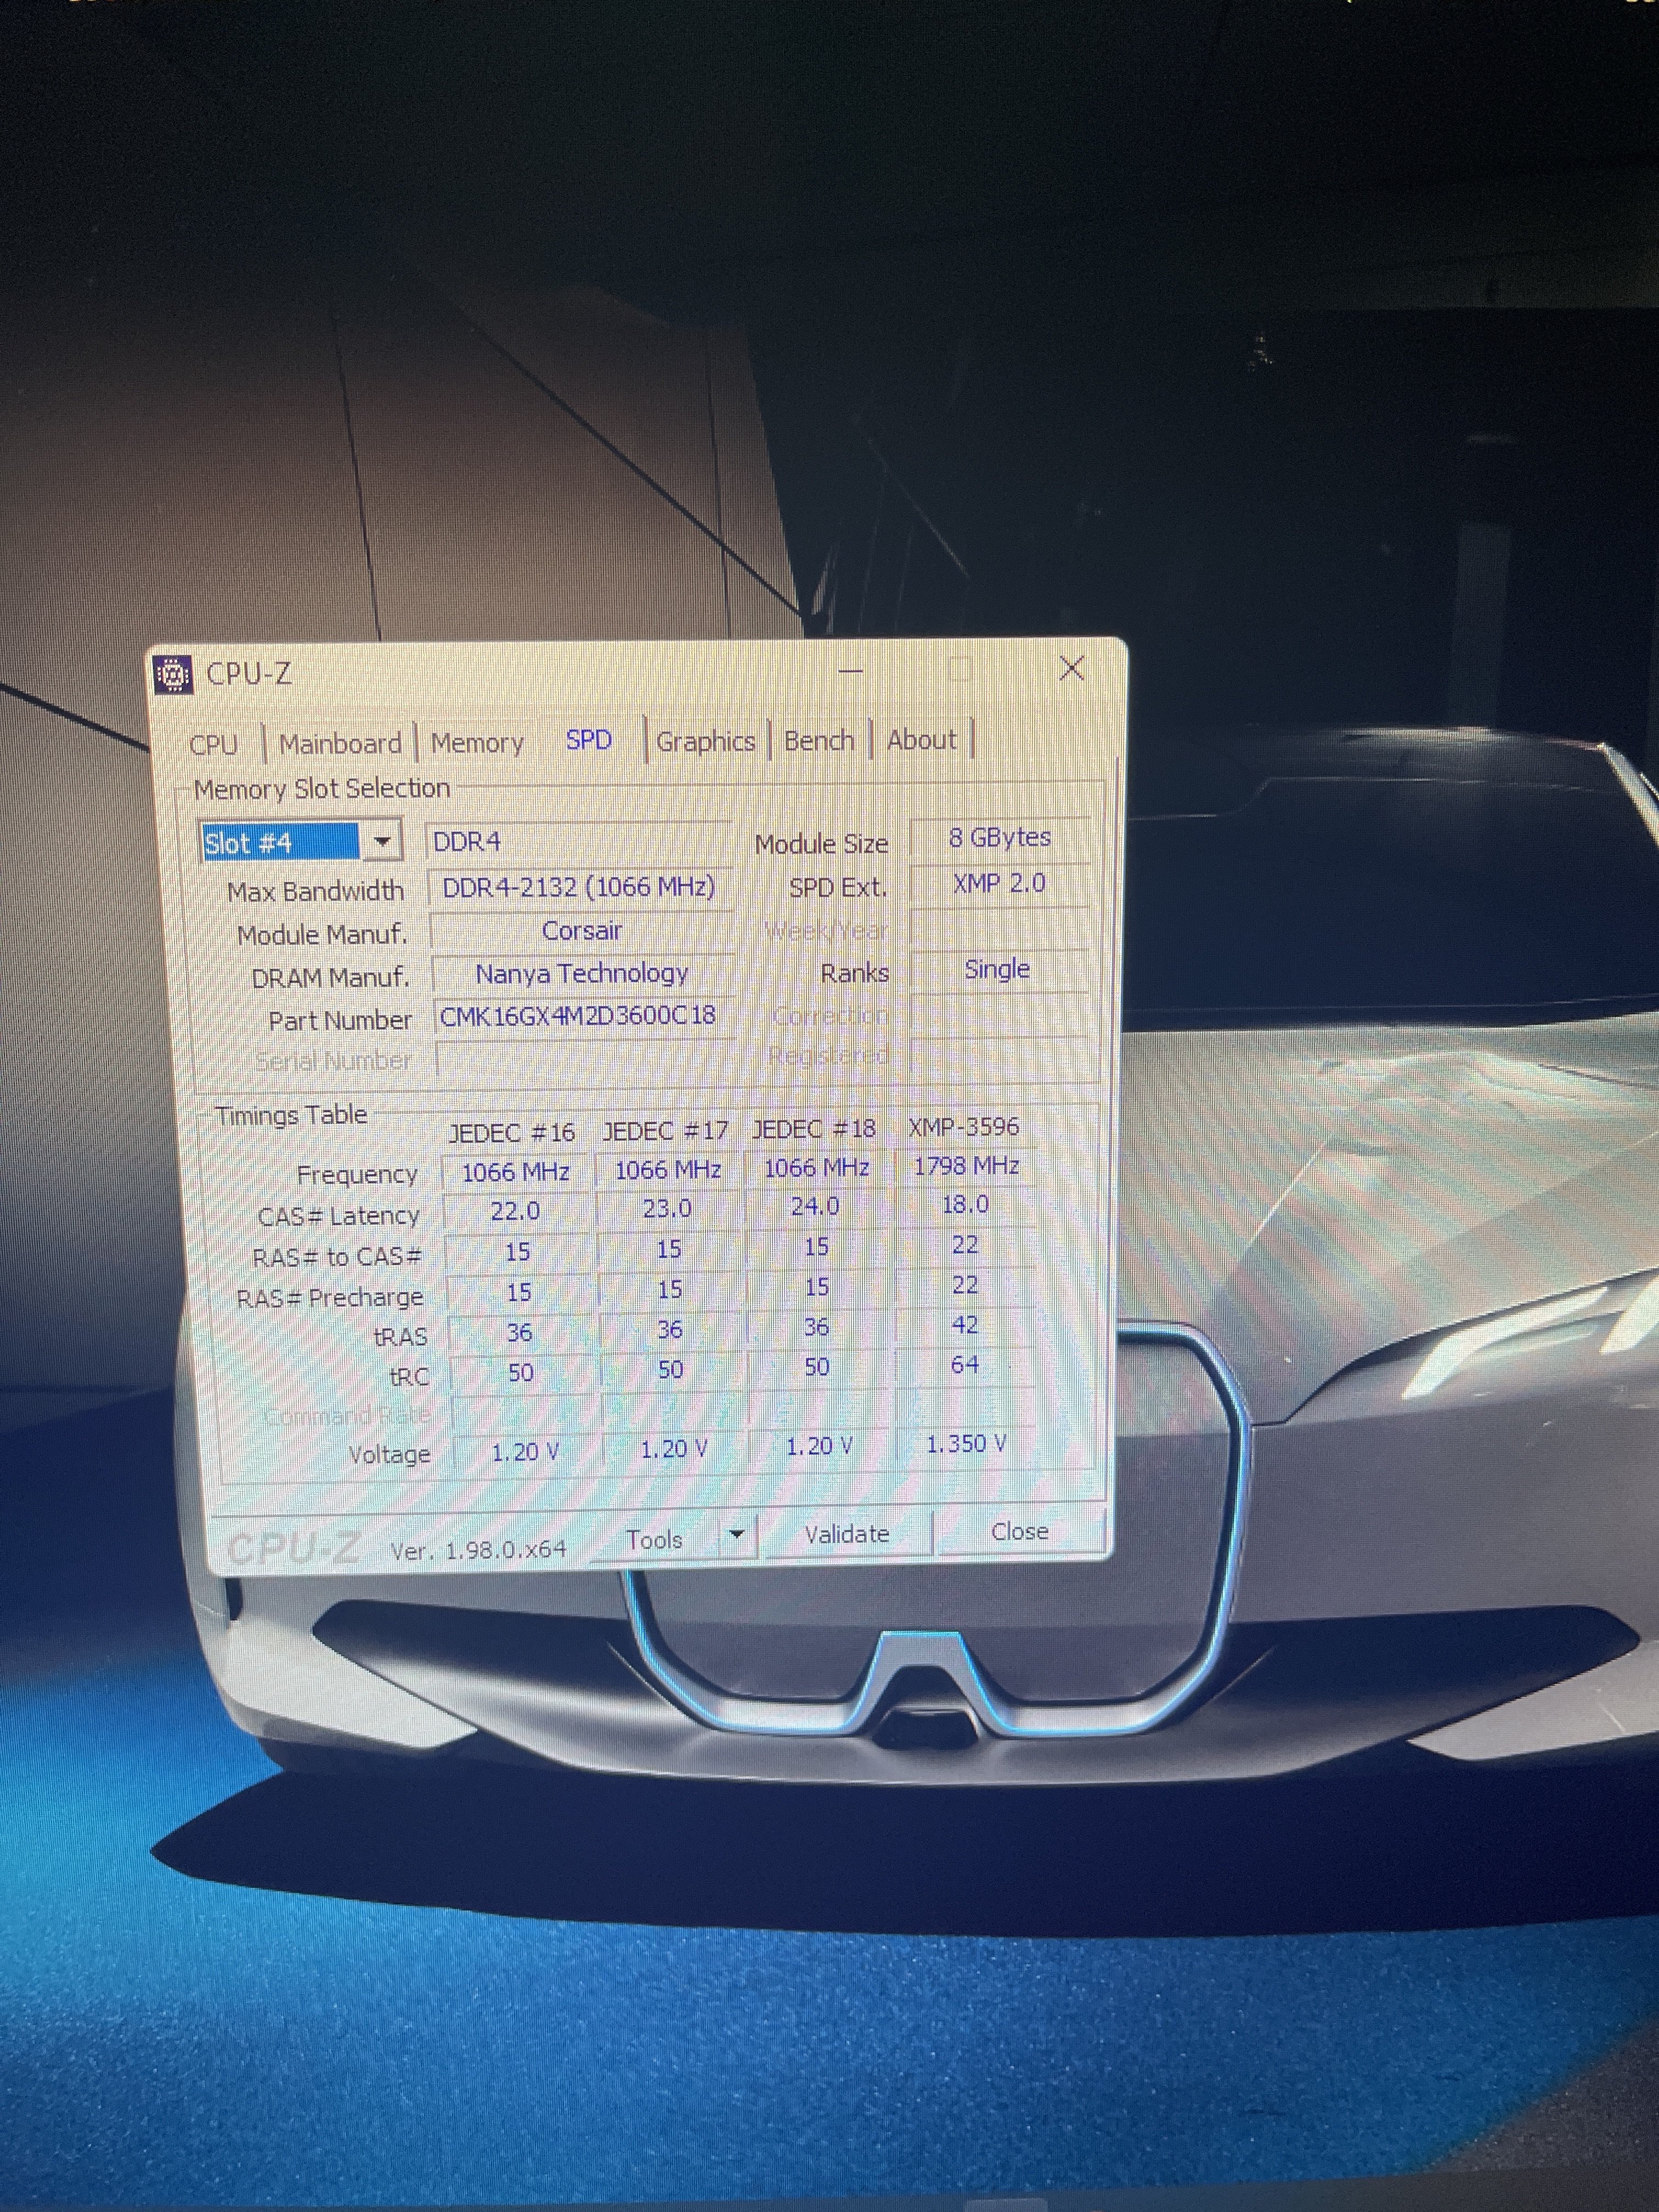Click the Max Bandwidth DDR4-2132 field

click(x=579, y=888)
